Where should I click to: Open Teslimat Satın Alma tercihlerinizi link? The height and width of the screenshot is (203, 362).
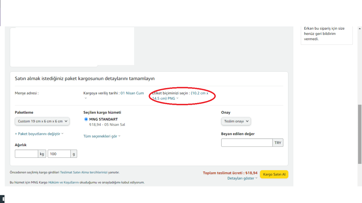[x=84, y=172]
